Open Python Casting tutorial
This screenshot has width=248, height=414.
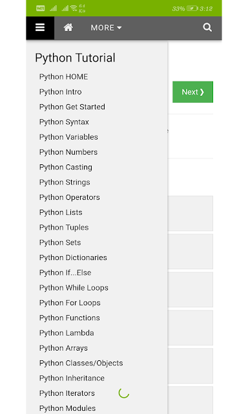(66, 167)
